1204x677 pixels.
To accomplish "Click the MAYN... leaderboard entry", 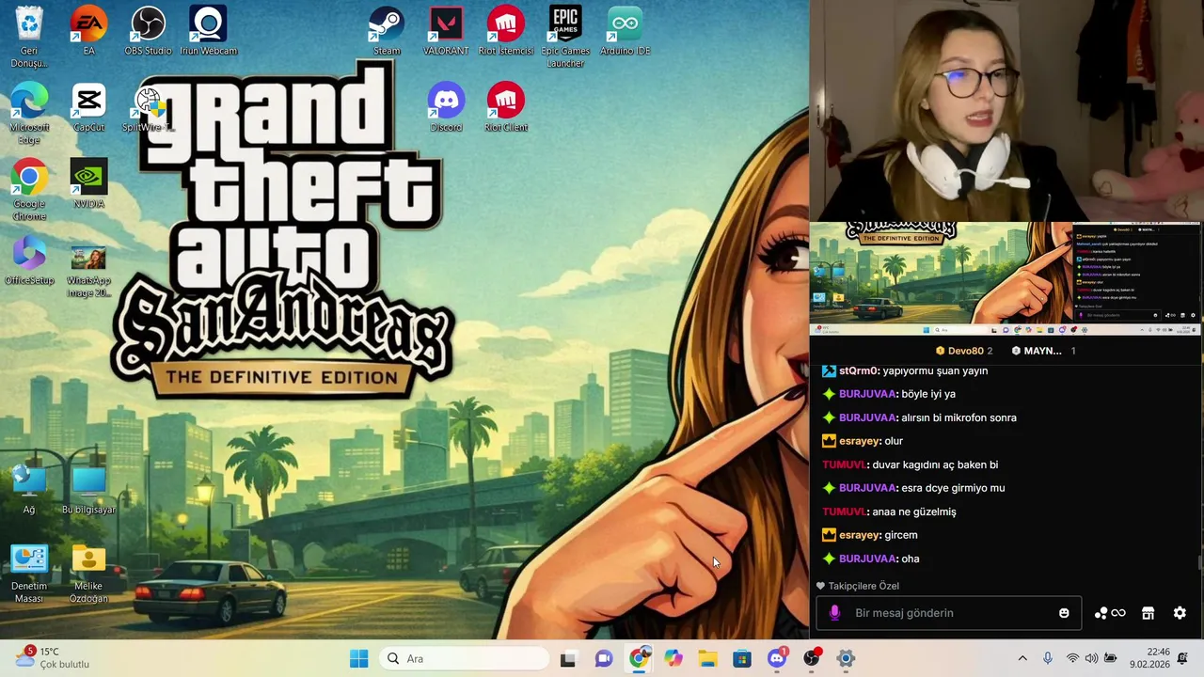I will tap(1044, 351).
